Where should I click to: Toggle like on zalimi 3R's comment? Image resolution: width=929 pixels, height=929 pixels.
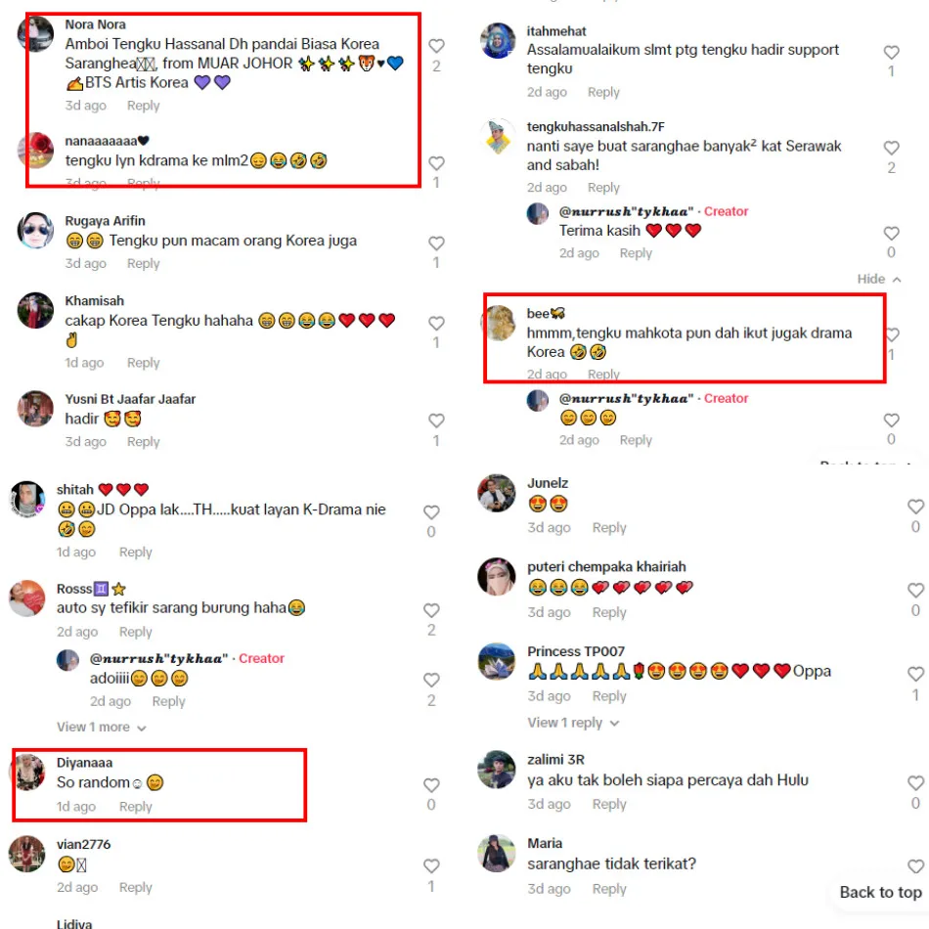(915, 782)
